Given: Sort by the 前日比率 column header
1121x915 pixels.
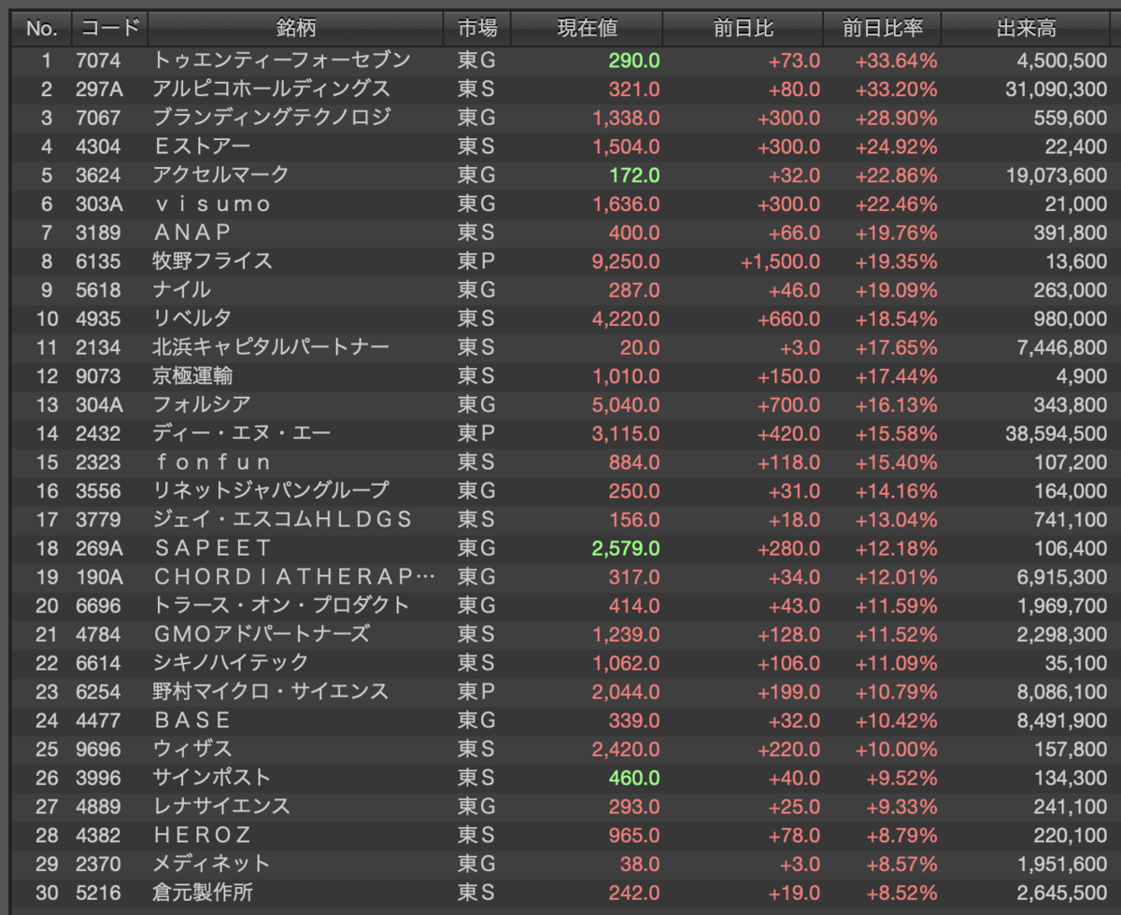Looking at the screenshot, I should coord(882,29).
